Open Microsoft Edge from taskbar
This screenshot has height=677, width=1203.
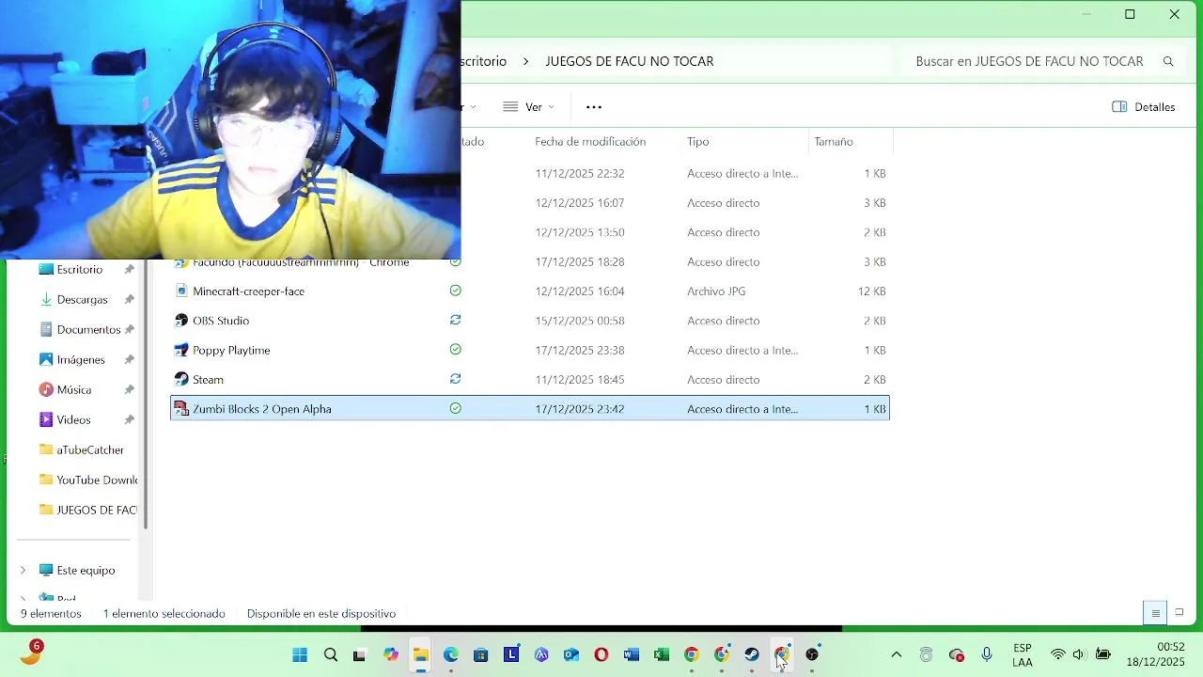pyautogui.click(x=451, y=655)
